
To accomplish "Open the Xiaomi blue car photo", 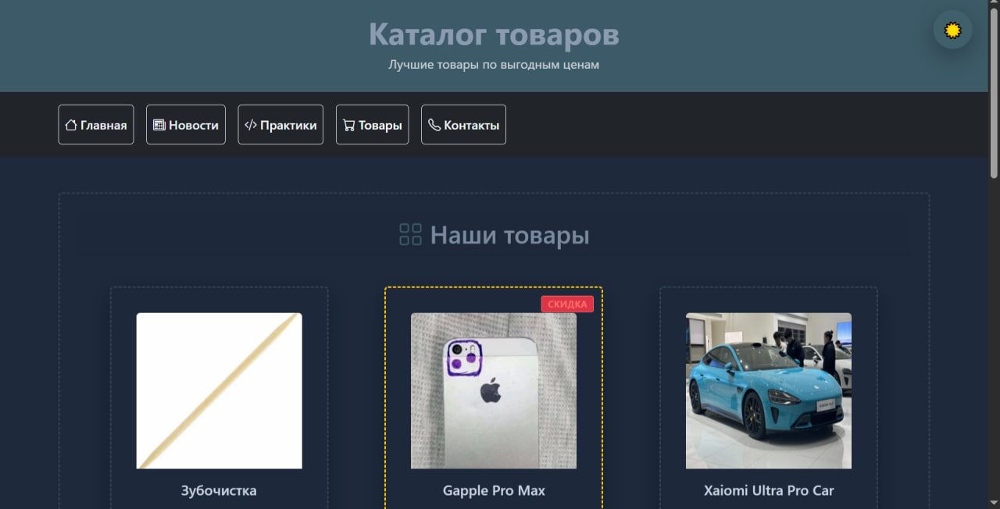I will click(769, 390).
